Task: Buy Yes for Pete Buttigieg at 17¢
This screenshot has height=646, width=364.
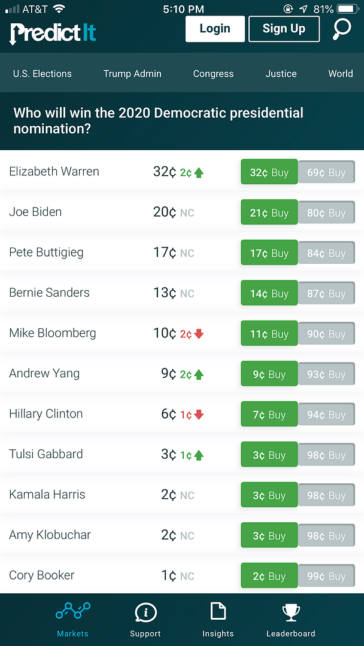Action: pyautogui.click(x=269, y=254)
